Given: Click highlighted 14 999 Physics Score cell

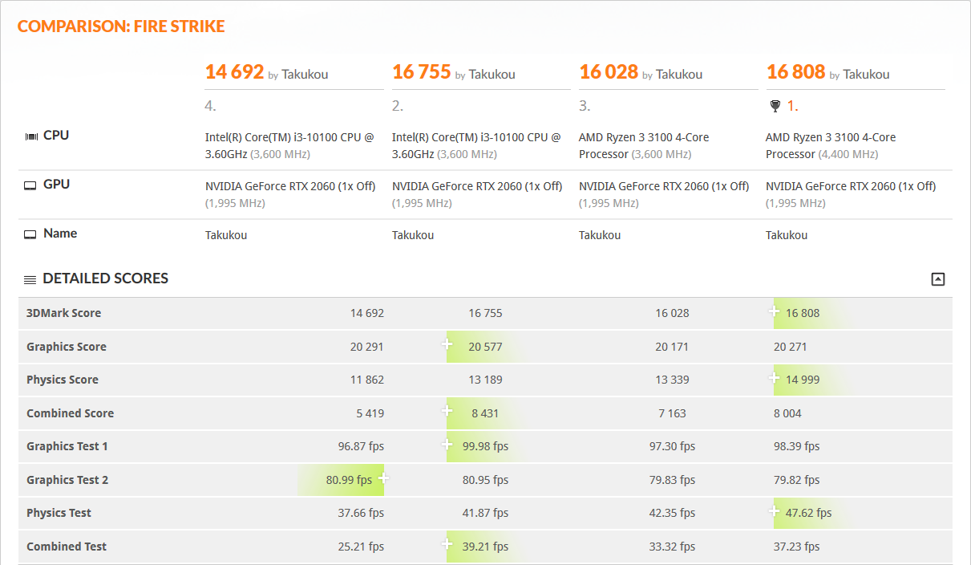Looking at the screenshot, I should [803, 380].
